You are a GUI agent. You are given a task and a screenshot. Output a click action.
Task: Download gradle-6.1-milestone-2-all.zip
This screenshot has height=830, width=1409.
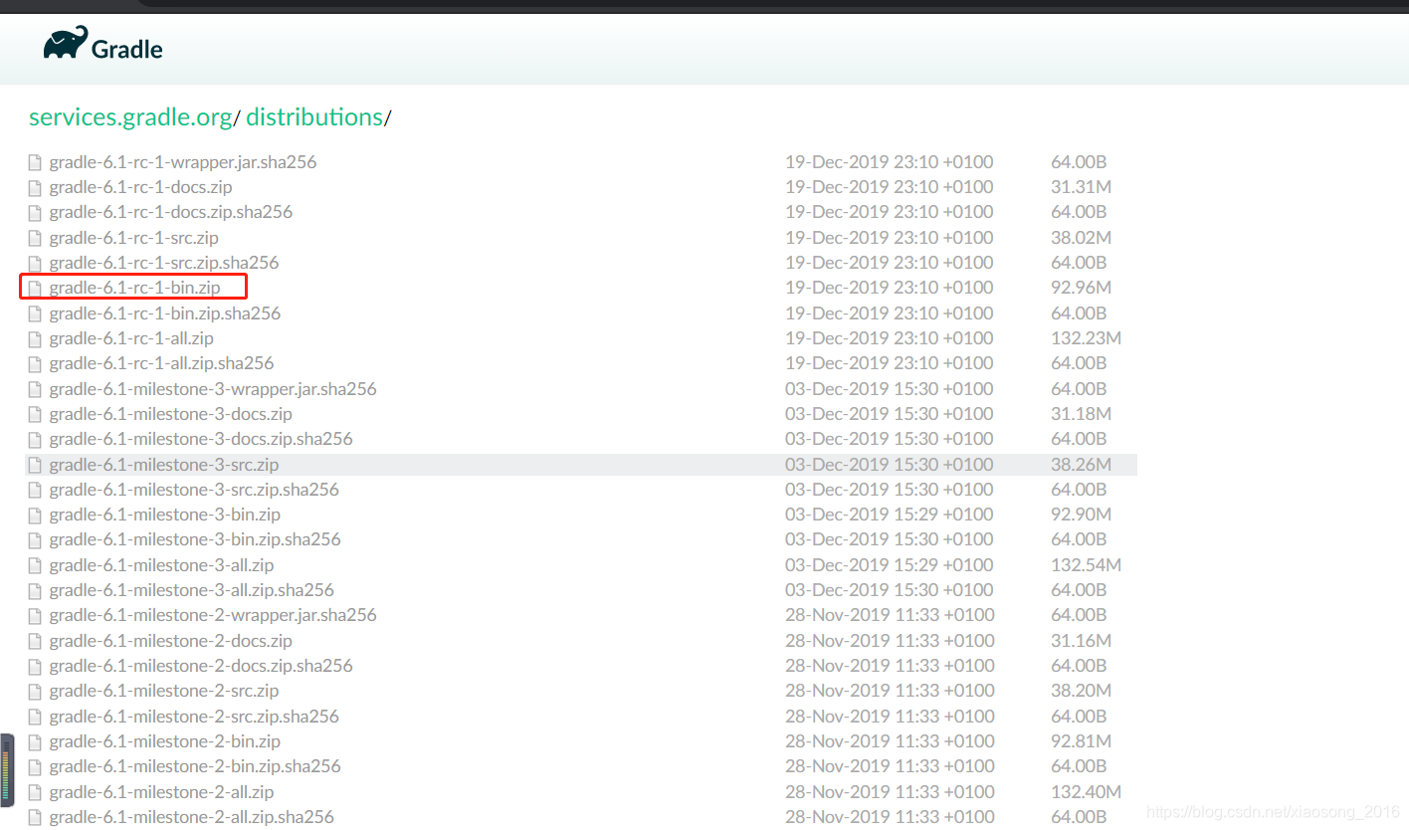(x=162, y=792)
